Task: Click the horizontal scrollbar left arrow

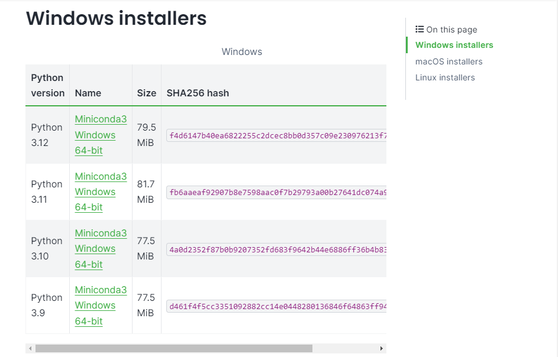Action: [30, 349]
